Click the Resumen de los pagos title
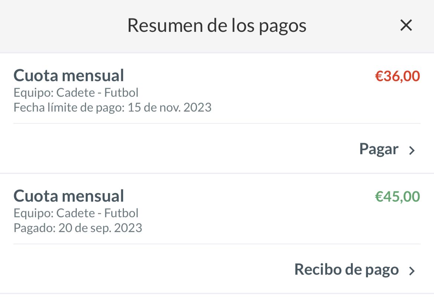Viewport: 434px width, 297px height. tap(217, 26)
